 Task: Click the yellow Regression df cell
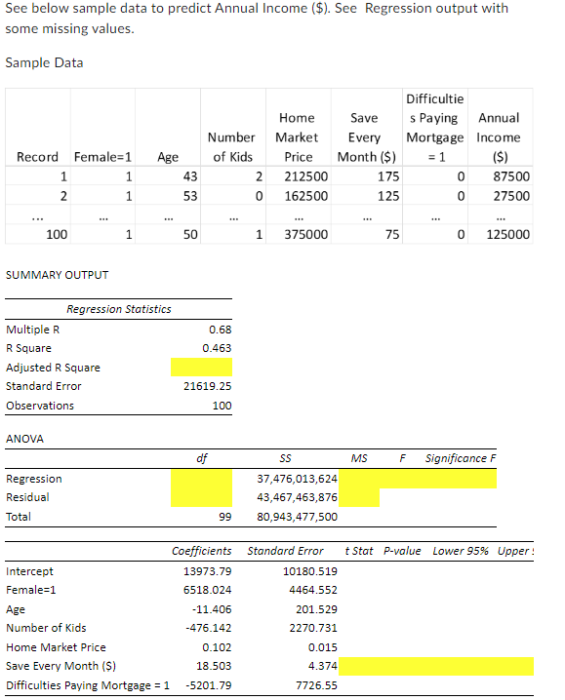[x=201, y=478]
